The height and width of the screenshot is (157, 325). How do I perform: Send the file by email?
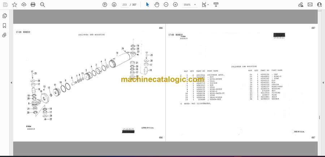tap(310, 4)
